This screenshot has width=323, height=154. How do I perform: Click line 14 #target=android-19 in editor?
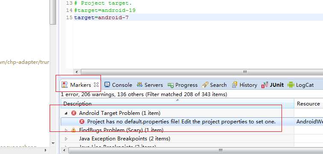(x=105, y=10)
